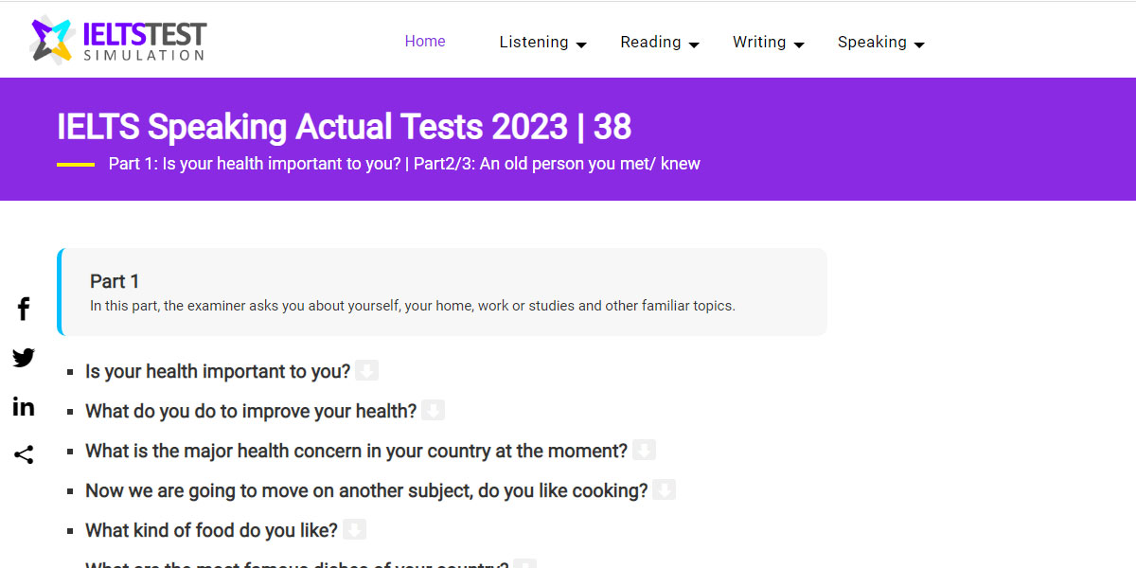Open the Speaking menu item
Screen dimensions: 1136x568
click(873, 42)
